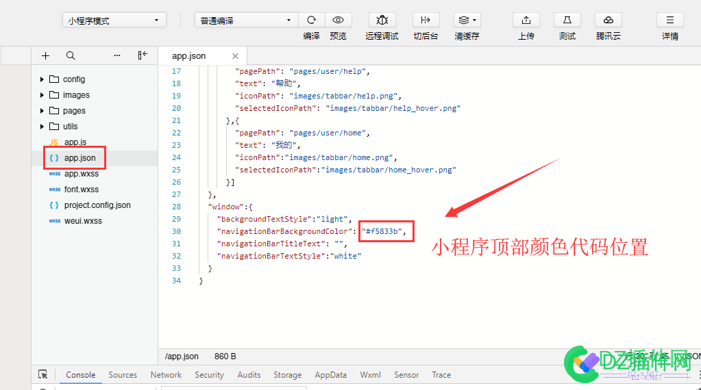Click the clear cache layers icon
The height and width of the screenshot is (390, 701).
464,20
